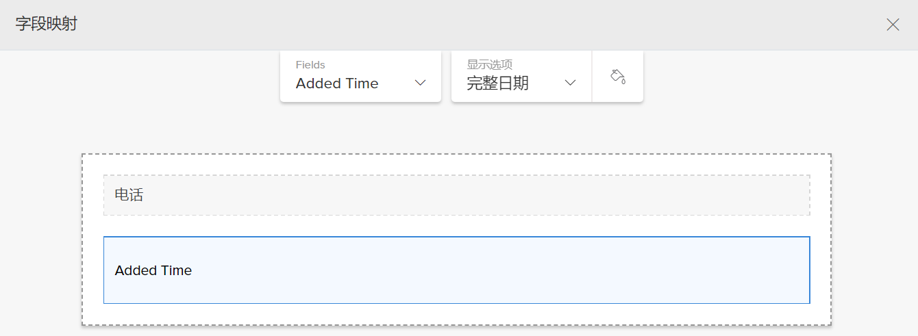Close the 字段映射 dialog
The image size is (918, 336).
tap(893, 25)
